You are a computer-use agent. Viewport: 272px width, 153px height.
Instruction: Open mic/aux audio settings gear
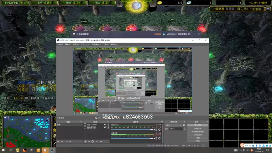(159, 130)
